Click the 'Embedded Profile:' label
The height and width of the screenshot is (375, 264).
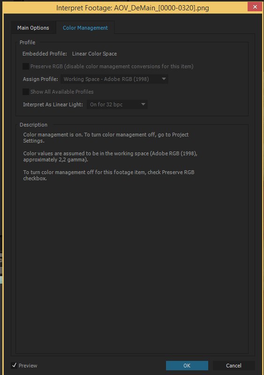click(45, 54)
